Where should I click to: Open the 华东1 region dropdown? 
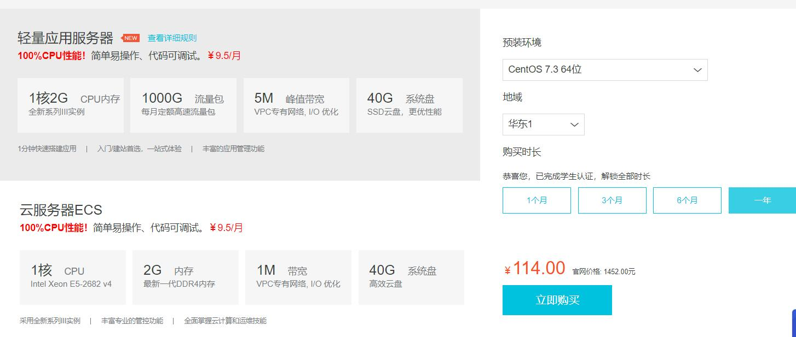pyautogui.click(x=543, y=125)
